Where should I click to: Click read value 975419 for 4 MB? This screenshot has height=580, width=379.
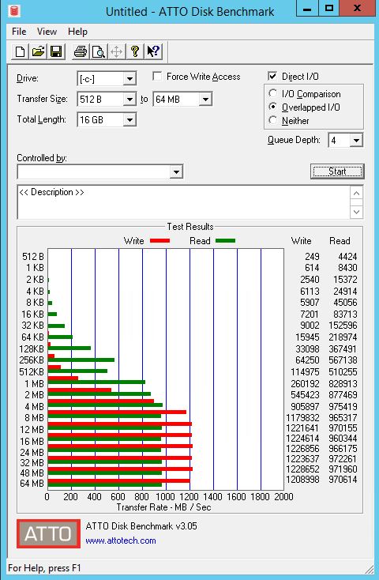point(343,406)
